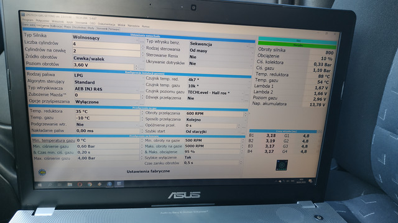Image resolution: width=398 pixels, height=223 pixels.
Task: Click the Czas zaniku obrotów 0,5 s field
Action: tap(211, 163)
